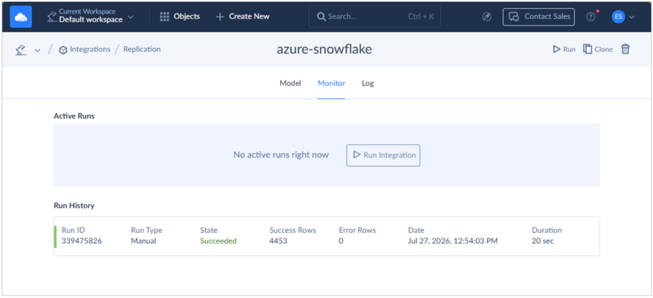The width and height of the screenshot is (653, 298).
Task: Open the Skyvia cloud logo home
Action: (21, 17)
